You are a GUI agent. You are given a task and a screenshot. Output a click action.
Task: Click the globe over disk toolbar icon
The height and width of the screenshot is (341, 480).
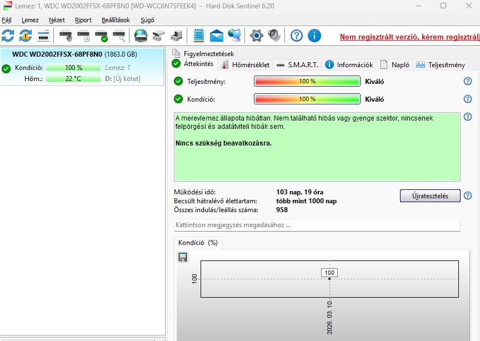141,36
